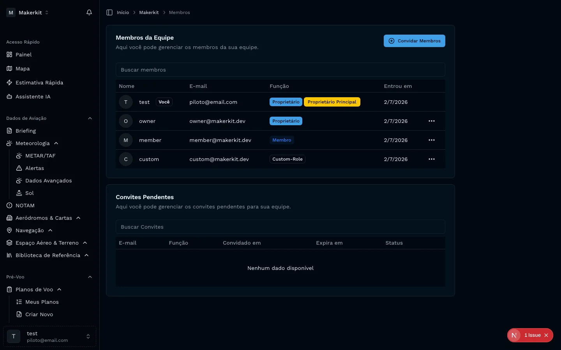This screenshot has width=561, height=350.
Task: Open METAR/TAF page
Action: pyautogui.click(x=40, y=156)
